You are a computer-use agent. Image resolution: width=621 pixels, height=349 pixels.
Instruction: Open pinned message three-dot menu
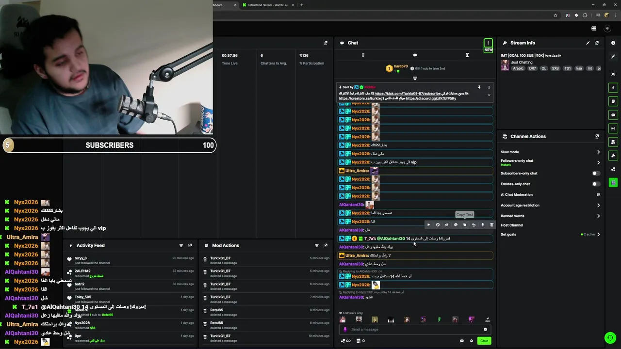click(489, 87)
